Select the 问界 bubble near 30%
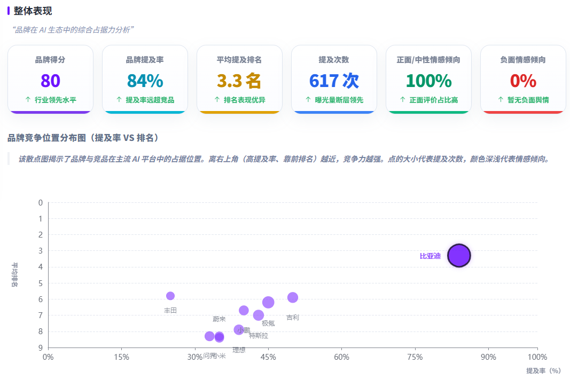The image size is (570, 379). pyautogui.click(x=209, y=336)
